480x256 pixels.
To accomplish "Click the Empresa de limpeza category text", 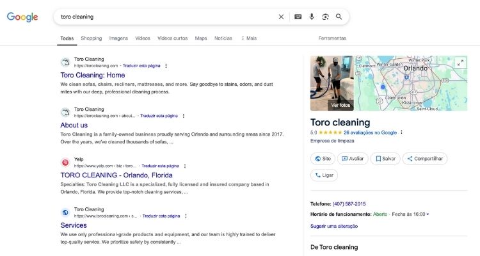I will click(x=332, y=141).
